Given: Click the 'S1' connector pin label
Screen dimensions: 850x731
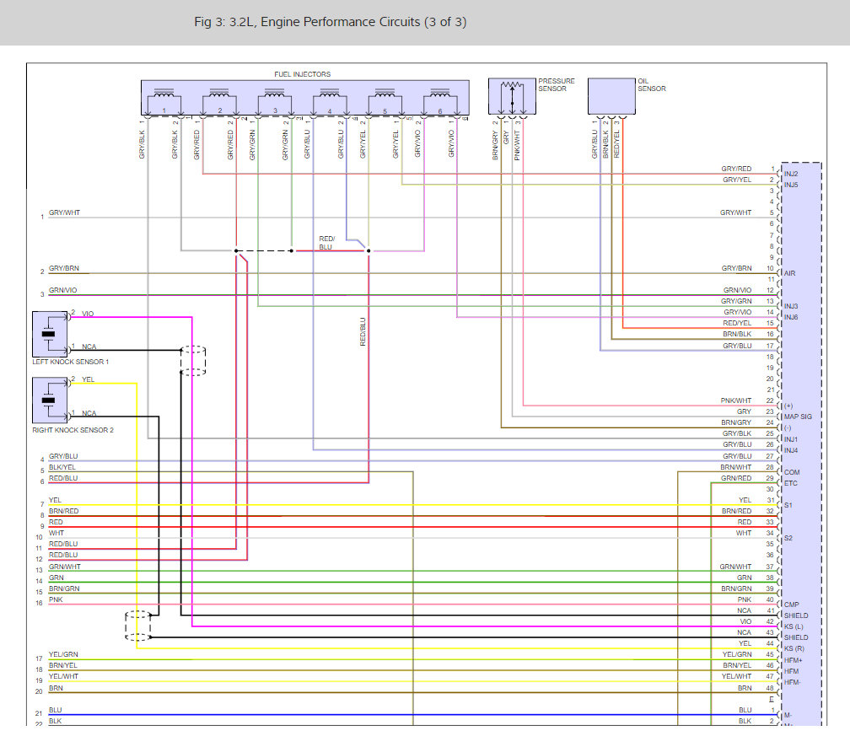Looking at the screenshot, I should coord(788,505).
